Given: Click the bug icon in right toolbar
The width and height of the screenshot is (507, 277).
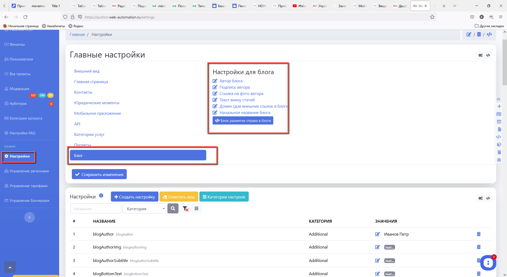Looking at the screenshot, I should coord(499,160).
